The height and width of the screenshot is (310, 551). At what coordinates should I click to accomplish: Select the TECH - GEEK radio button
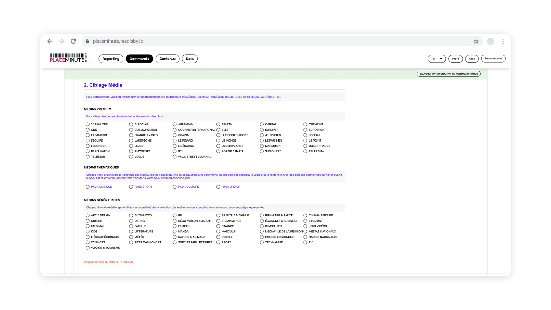coord(262,242)
